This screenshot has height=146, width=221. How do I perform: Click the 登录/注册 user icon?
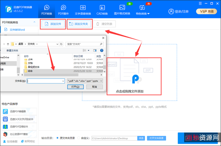(x=171, y=11)
